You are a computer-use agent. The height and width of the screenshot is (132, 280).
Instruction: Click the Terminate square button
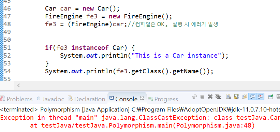[202, 97]
